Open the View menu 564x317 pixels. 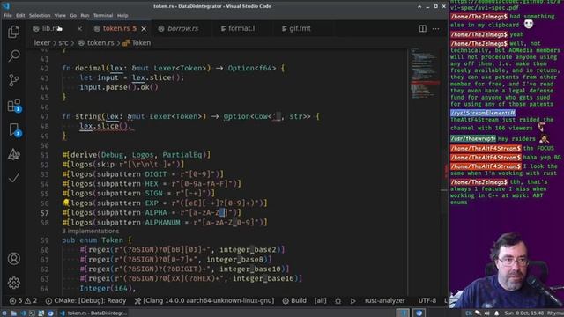tap(60, 16)
